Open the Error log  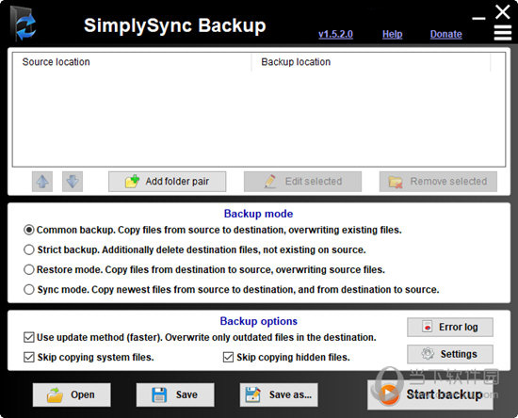tap(450, 328)
